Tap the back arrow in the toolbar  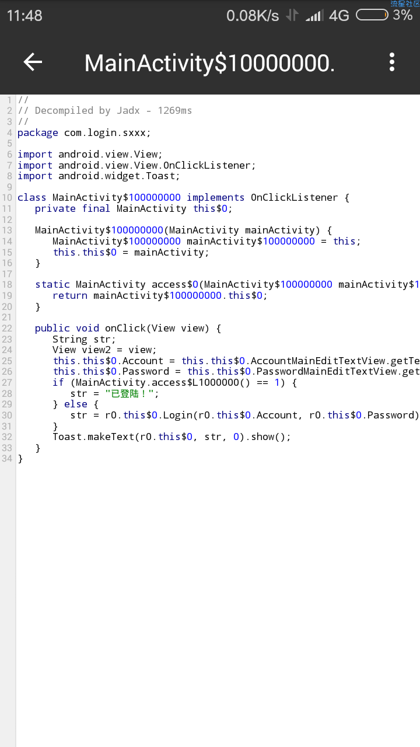(33, 62)
